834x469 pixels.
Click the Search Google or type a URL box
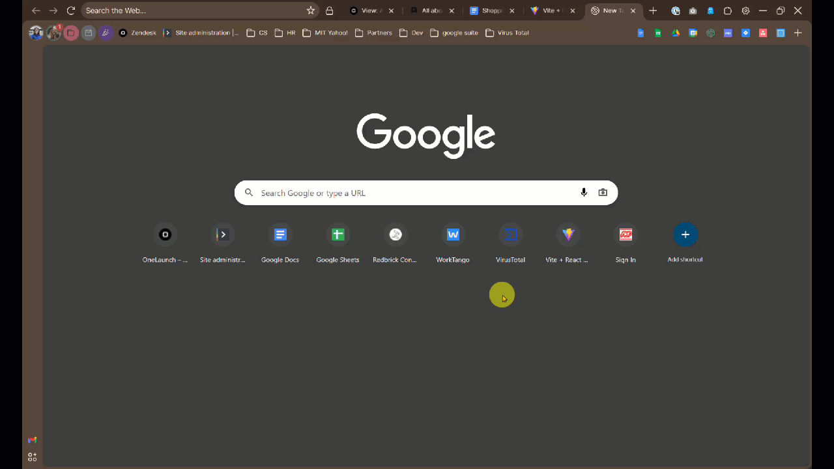pos(417,193)
